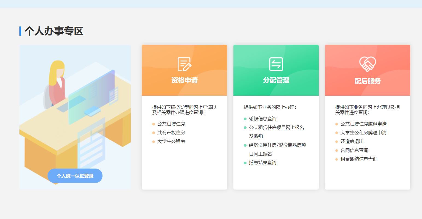Screen dimensions: 422x219
Task: Click the 配后服务 handshake heart icon
Action: tap(368, 64)
